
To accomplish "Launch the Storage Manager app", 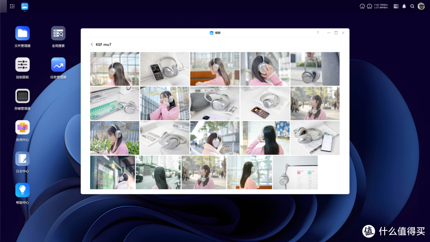I will 23,96.
